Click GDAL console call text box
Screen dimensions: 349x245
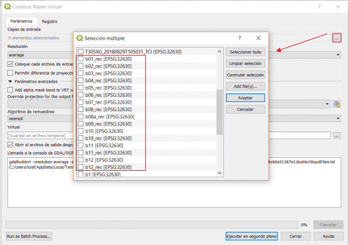(174, 183)
